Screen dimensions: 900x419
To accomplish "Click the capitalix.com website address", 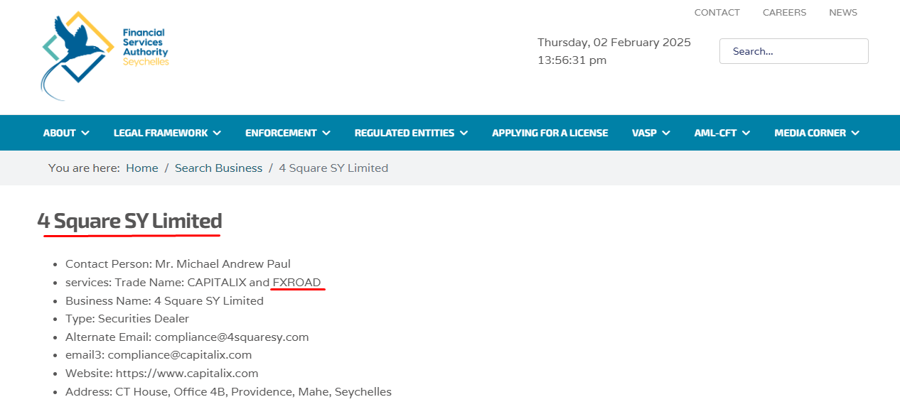I will coord(187,374).
